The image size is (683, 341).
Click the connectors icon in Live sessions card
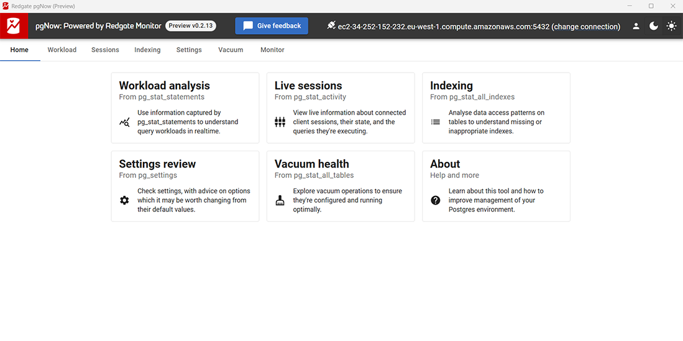pyautogui.click(x=280, y=122)
